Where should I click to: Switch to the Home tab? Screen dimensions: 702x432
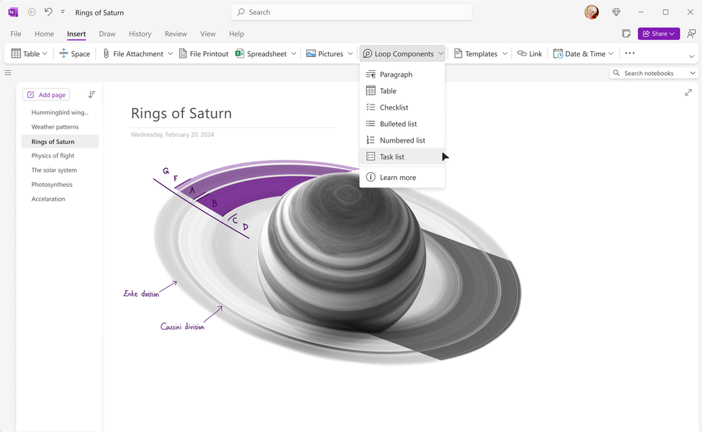click(x=44, y=34)
